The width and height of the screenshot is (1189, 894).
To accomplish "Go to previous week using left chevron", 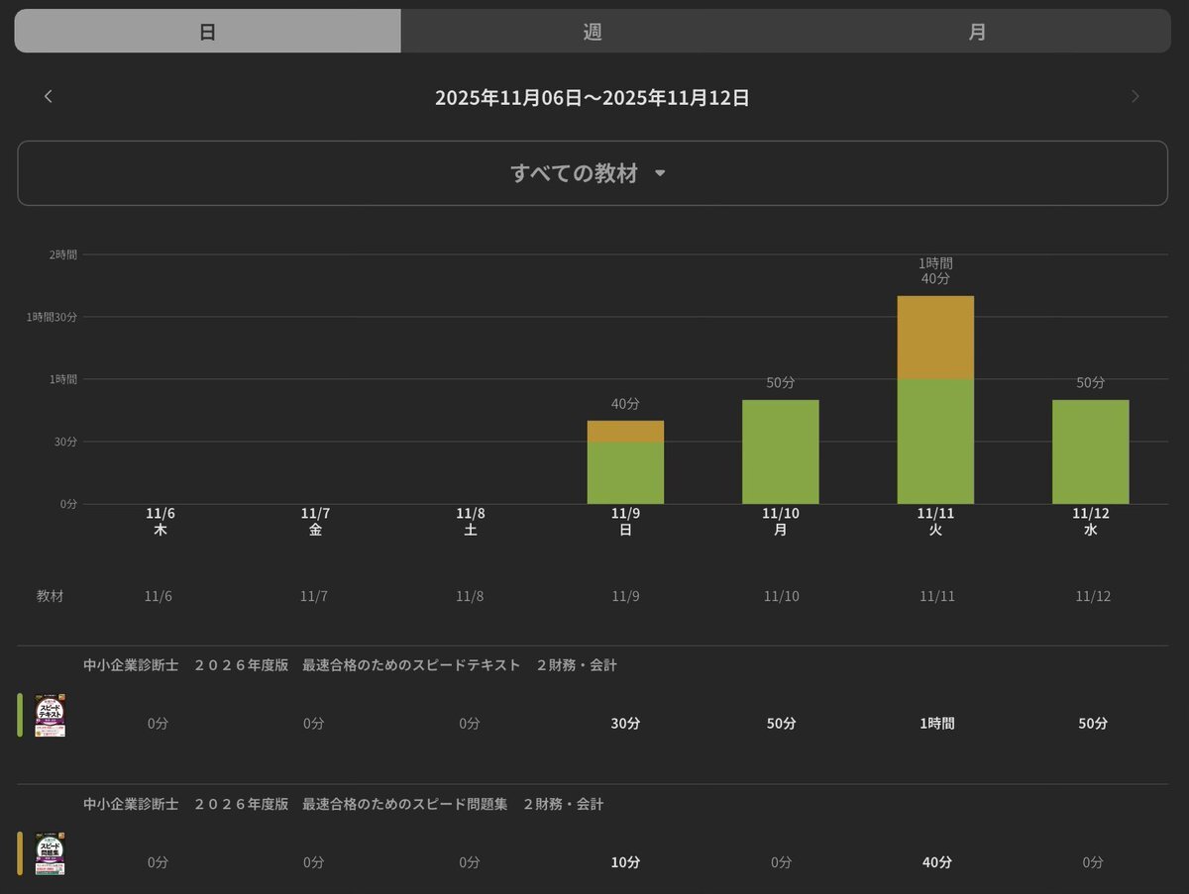I will (49, 96).
